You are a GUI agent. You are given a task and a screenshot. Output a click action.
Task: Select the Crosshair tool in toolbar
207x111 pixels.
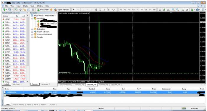coord(78,10)
